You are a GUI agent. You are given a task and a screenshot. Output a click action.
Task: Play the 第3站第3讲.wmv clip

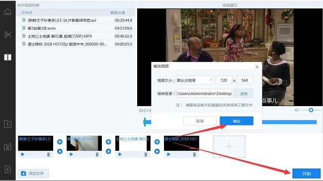click(x=71, y=154)
